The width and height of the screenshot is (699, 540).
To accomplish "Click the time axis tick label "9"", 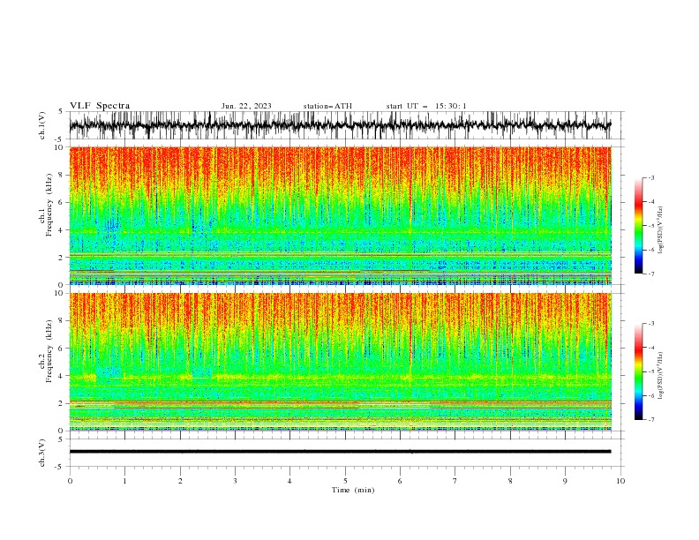I will tap(565, 481).
